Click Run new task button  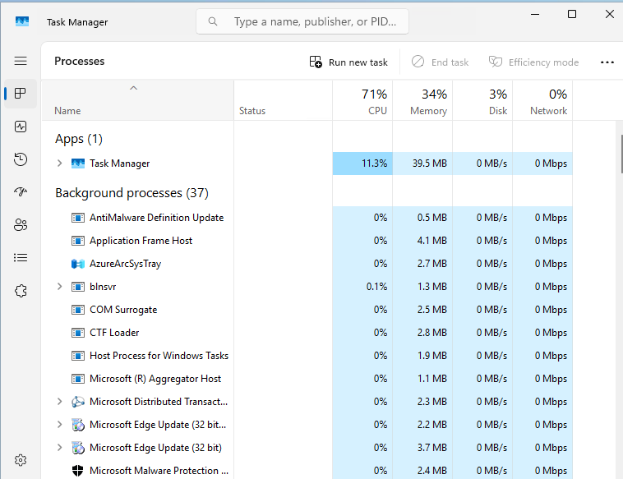point(348,62)
